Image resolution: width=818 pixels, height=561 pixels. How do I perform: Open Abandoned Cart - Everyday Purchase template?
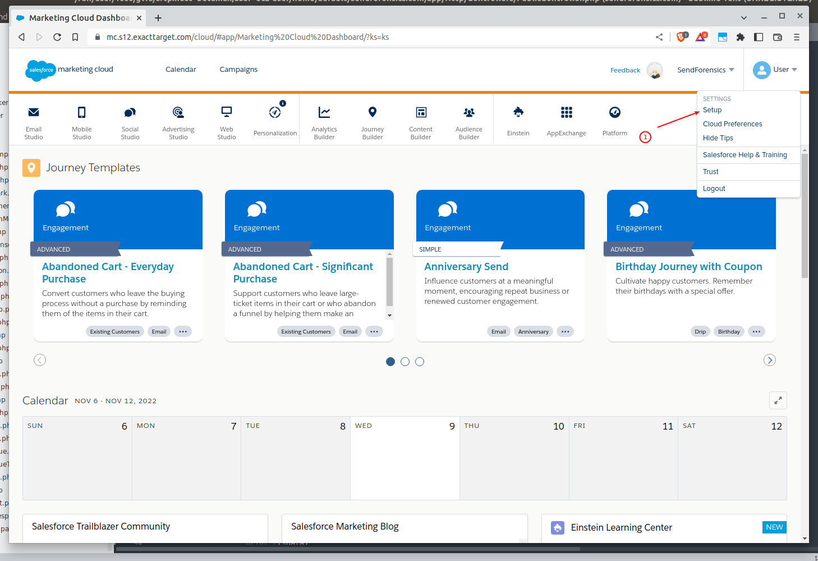108,273
